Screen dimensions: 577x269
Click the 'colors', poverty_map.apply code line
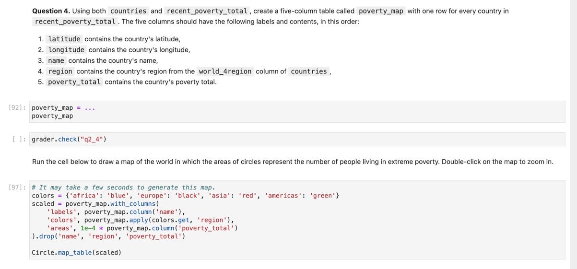point(141,220)
